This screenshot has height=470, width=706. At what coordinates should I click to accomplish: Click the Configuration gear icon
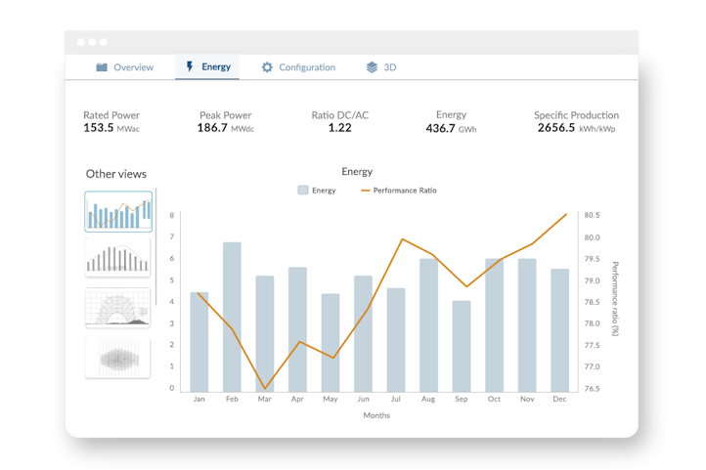[267, 67]
